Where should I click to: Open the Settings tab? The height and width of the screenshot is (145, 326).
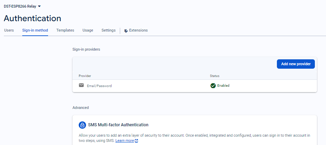coord(108,31)
